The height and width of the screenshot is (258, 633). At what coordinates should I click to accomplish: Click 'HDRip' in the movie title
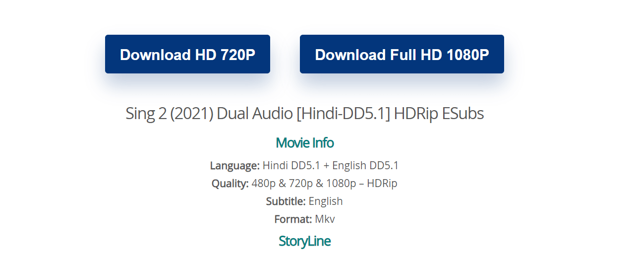pos(416,114)
